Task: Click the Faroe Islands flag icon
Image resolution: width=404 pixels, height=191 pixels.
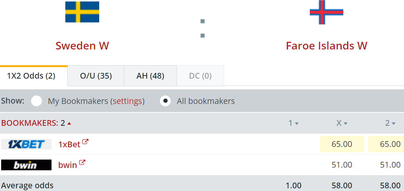Action: click(x=326, y=13)
